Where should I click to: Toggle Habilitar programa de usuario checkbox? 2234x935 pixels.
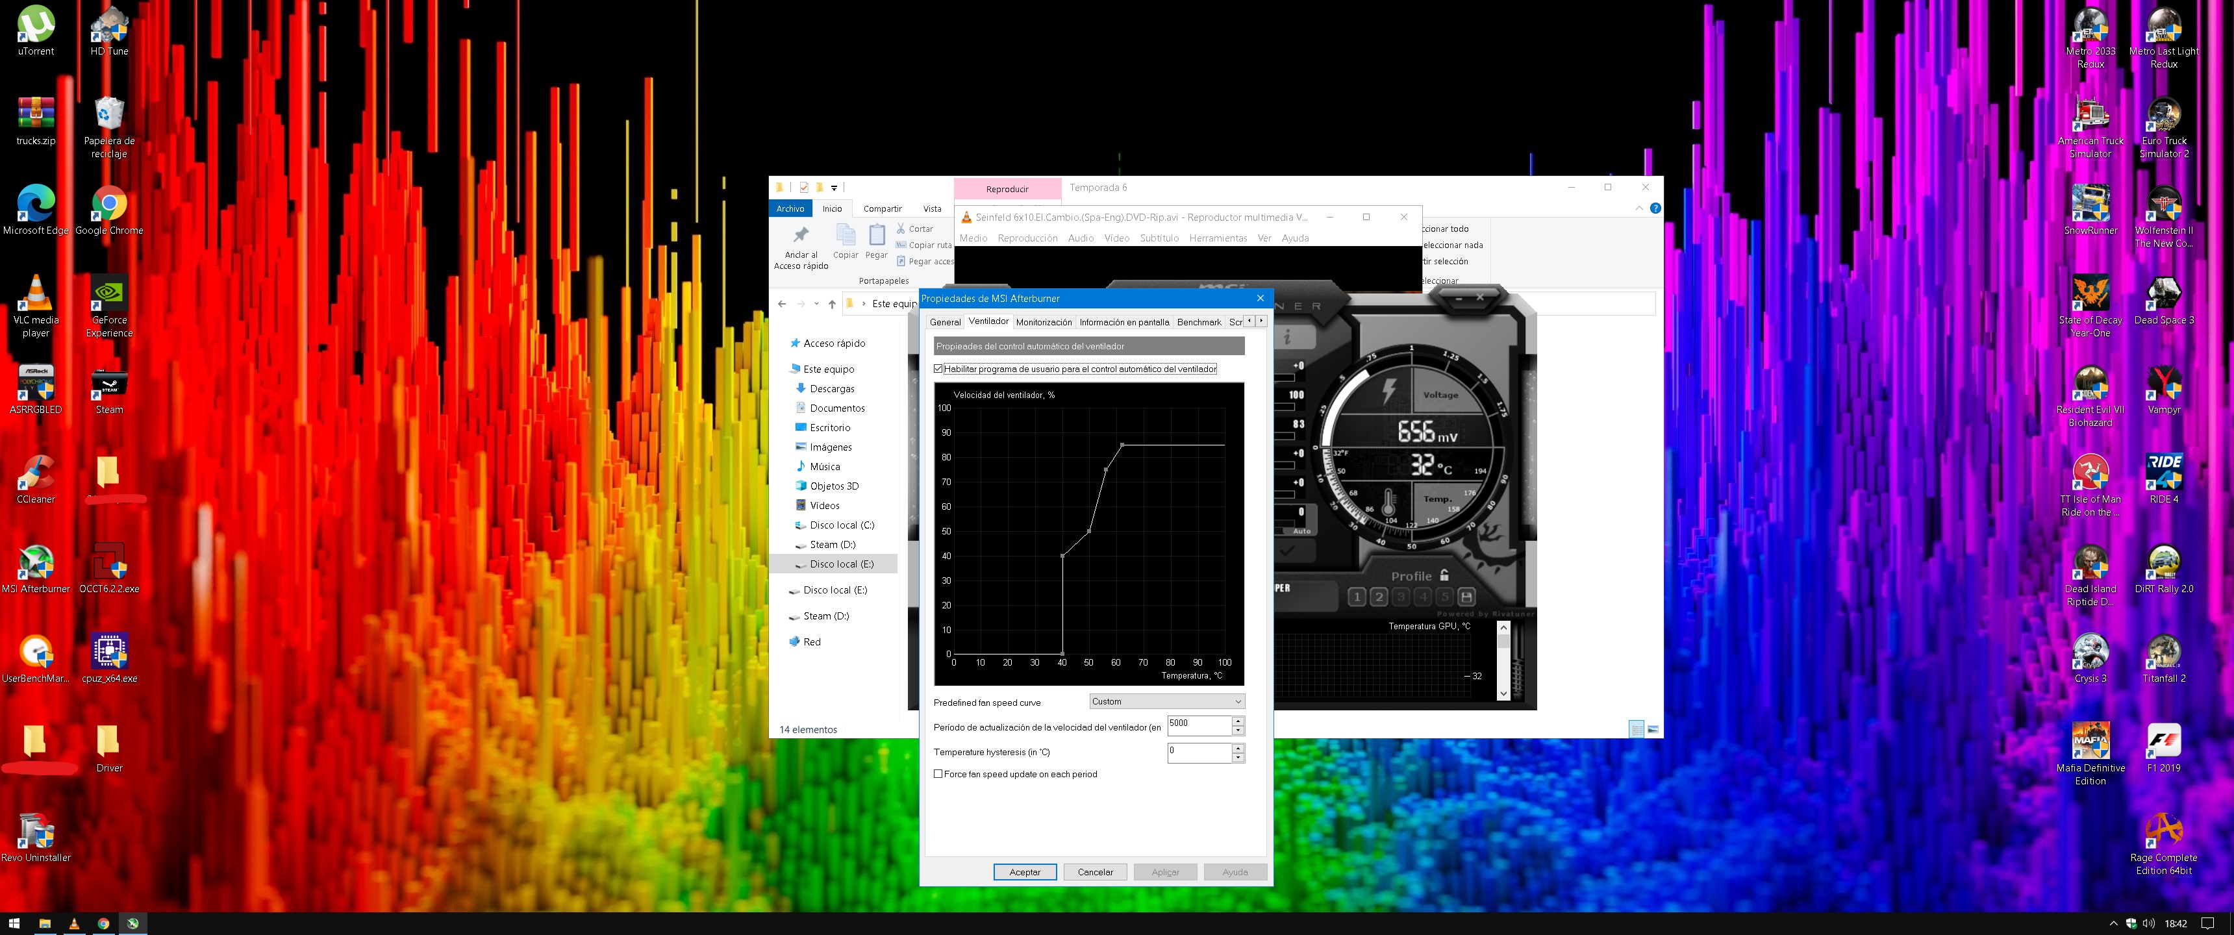pos(938,369)
